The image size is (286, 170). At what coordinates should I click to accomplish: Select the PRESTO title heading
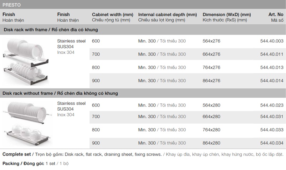(11, 5)
